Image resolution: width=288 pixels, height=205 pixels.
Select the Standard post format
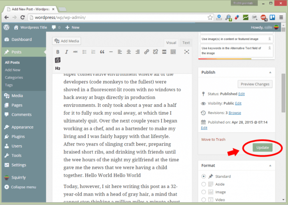(204, 176)
